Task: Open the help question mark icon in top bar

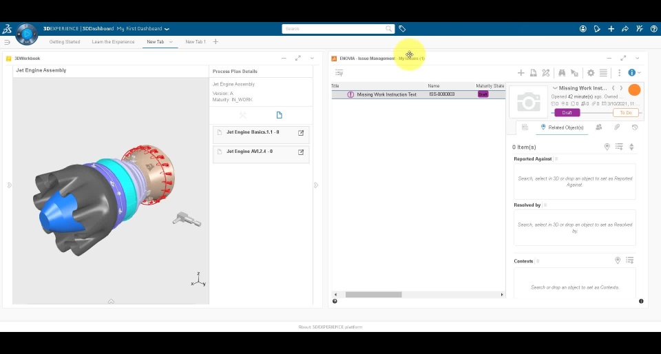Action: 654,29
